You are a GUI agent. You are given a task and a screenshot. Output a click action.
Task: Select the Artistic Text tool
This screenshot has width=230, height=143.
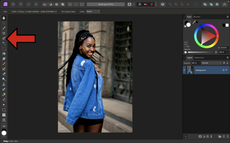click(x=4, y=115)
